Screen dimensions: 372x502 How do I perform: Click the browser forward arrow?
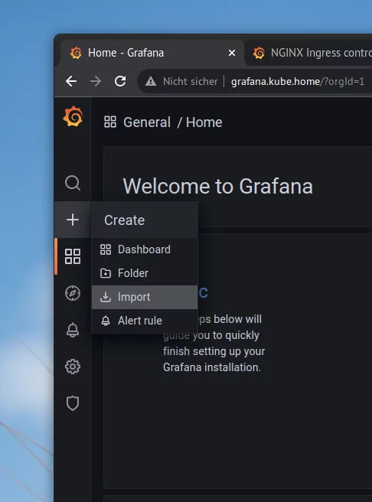(96, 81)
